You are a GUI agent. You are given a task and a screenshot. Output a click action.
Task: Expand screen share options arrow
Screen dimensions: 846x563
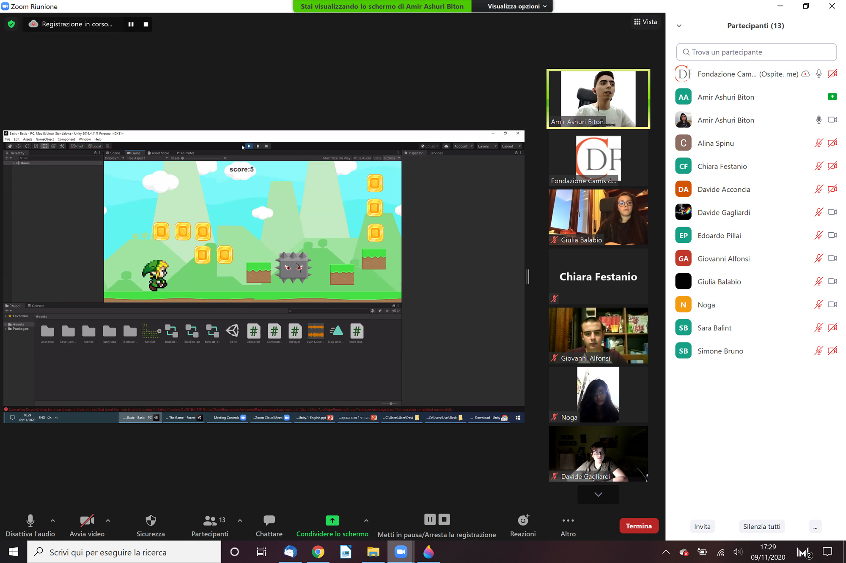(366, 520)
